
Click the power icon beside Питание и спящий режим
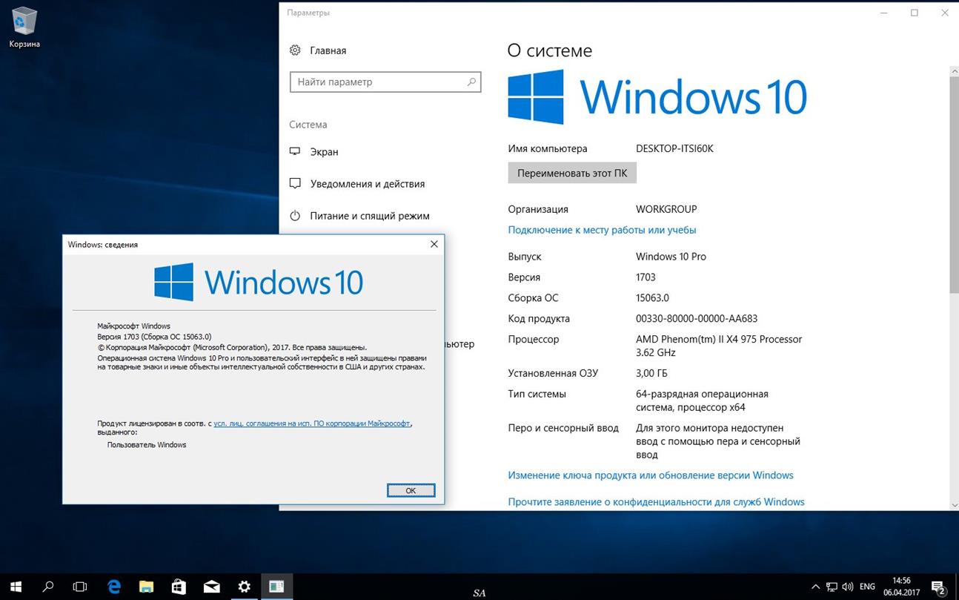click(296, 216)
